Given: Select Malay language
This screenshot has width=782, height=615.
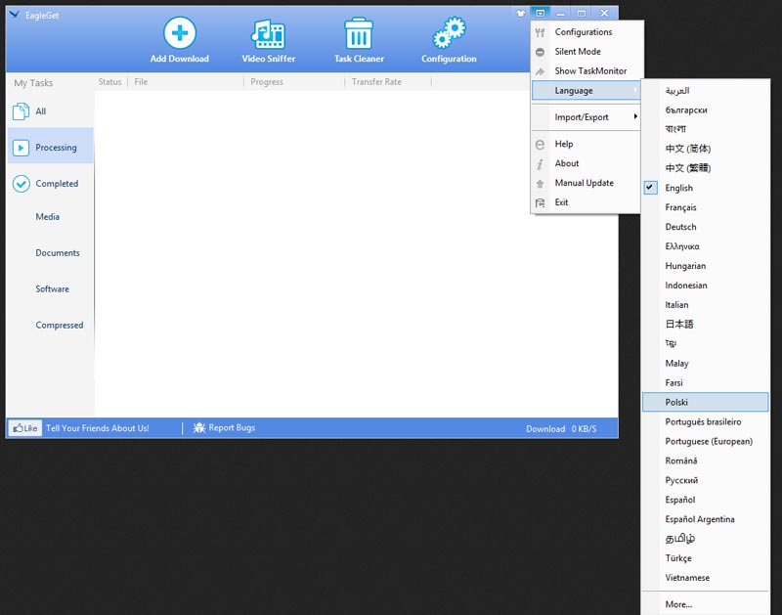Looking at the screenshot, I should [x=705, y=363].
